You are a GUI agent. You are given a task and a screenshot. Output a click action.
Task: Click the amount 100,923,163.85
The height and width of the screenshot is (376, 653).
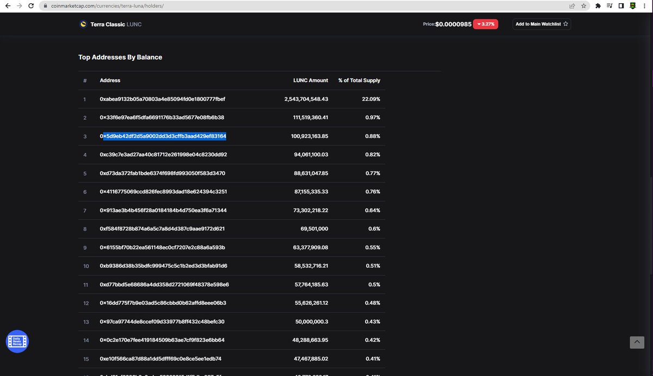point(310,136)
